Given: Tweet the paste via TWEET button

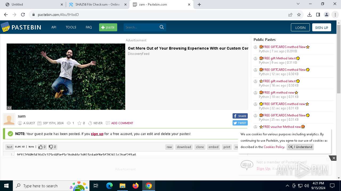Looking at the screenshot, I should click(x=240, y=123).
